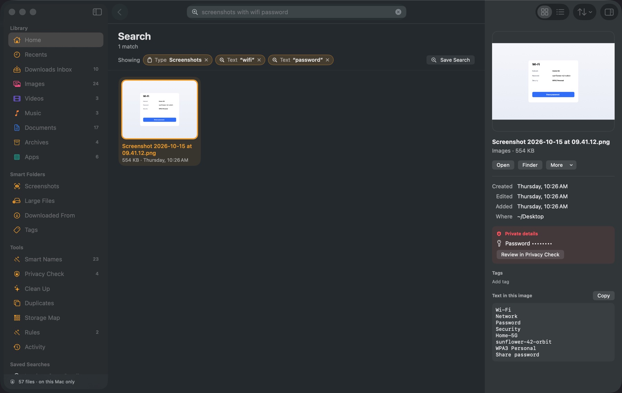The image size is (622, 393).
Task: Remove the Type Screenshots filter
Action: (x=206, y=60)
